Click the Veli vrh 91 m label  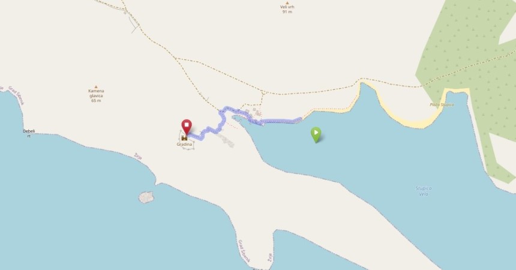coord(287,9)
